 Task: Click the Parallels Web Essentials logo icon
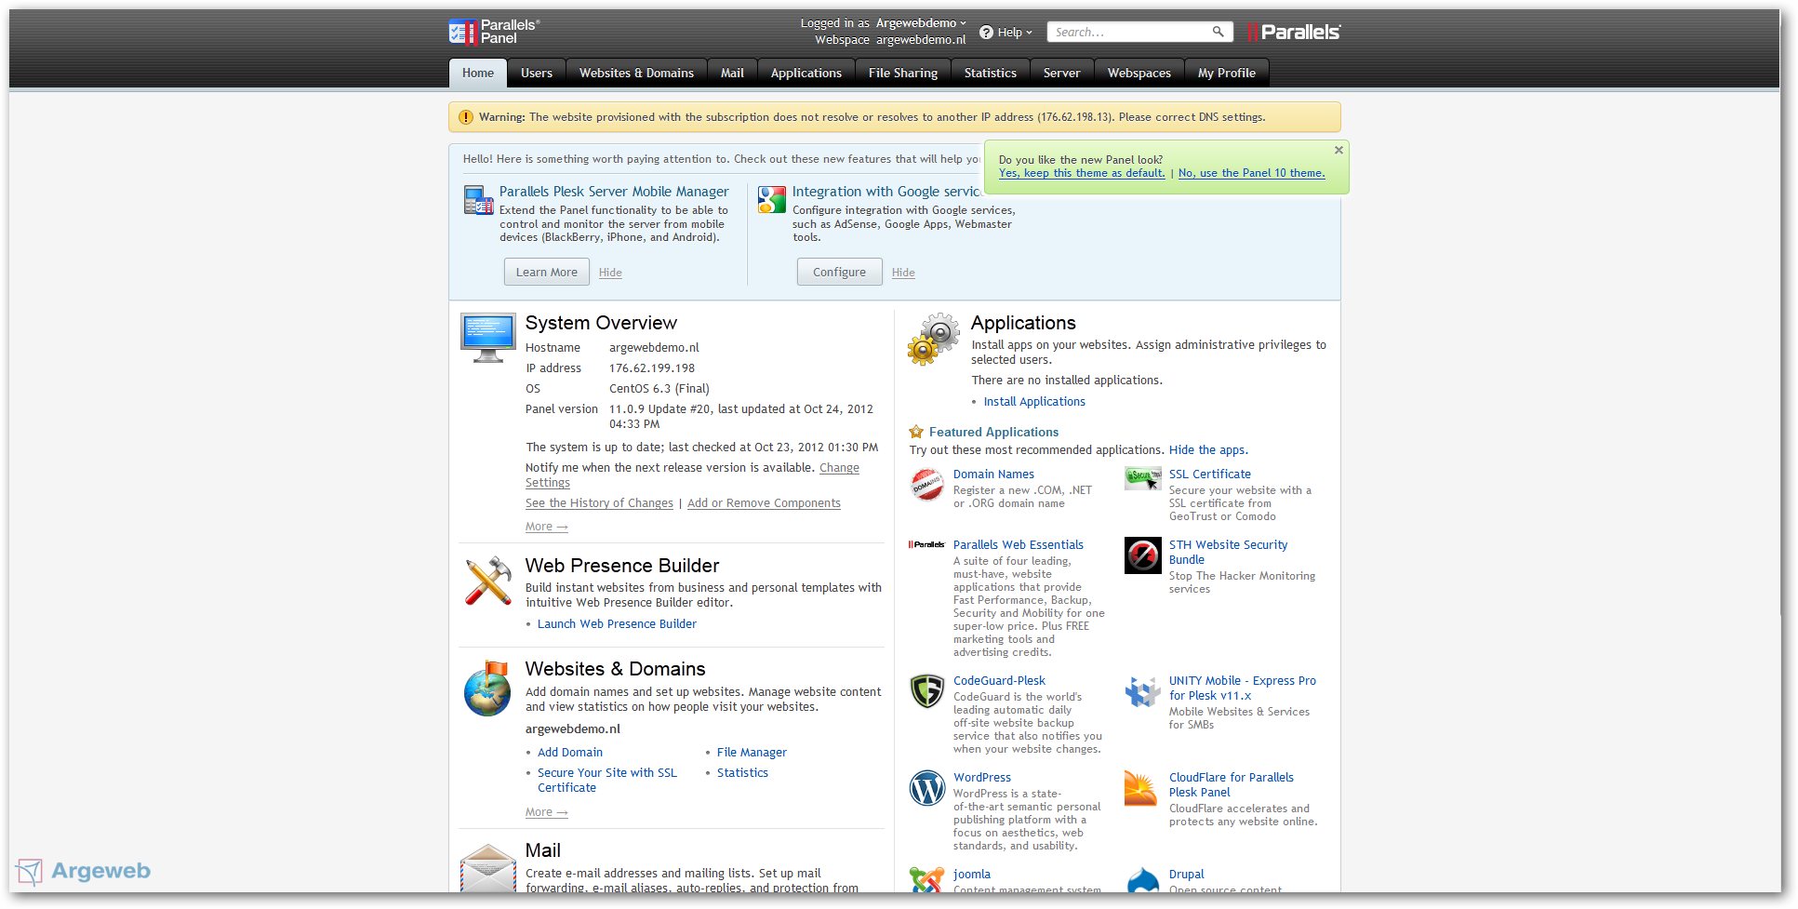[x=926, y=544]
